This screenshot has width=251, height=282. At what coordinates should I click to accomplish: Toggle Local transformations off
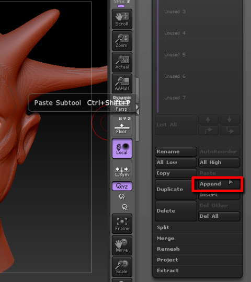[122, 148]
